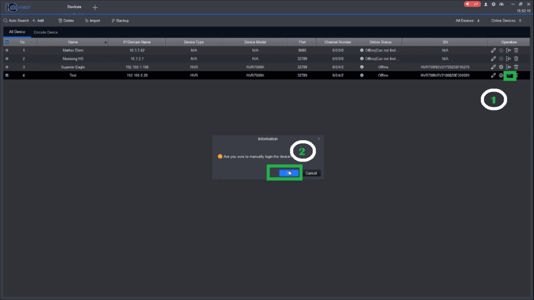Viewport: 534px width, 300px height.
Task: Open the application settings gear in titlebar
Action: click(493, 4)
